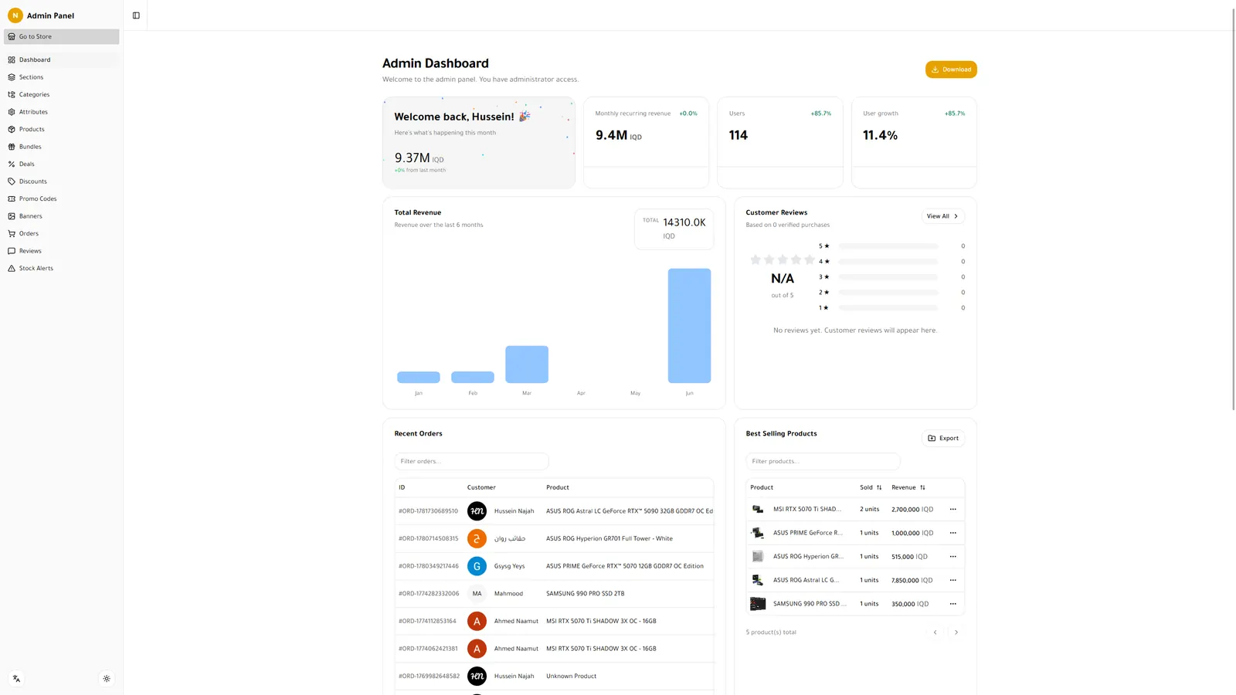This screenshot has width=1236, height=695.
Task: Click View All customer reviews
Action: click(942, 216)
